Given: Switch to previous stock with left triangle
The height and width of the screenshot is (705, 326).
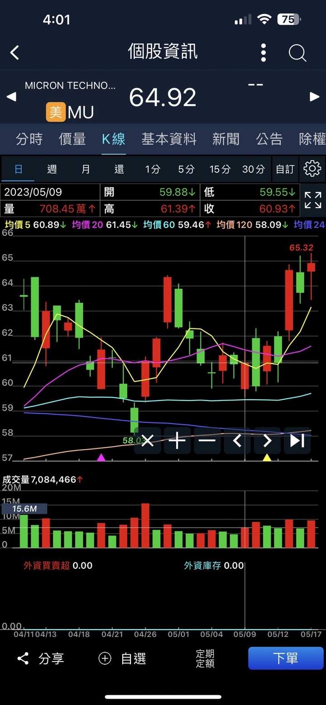Looking at the screenshot, I should point(11,96).
